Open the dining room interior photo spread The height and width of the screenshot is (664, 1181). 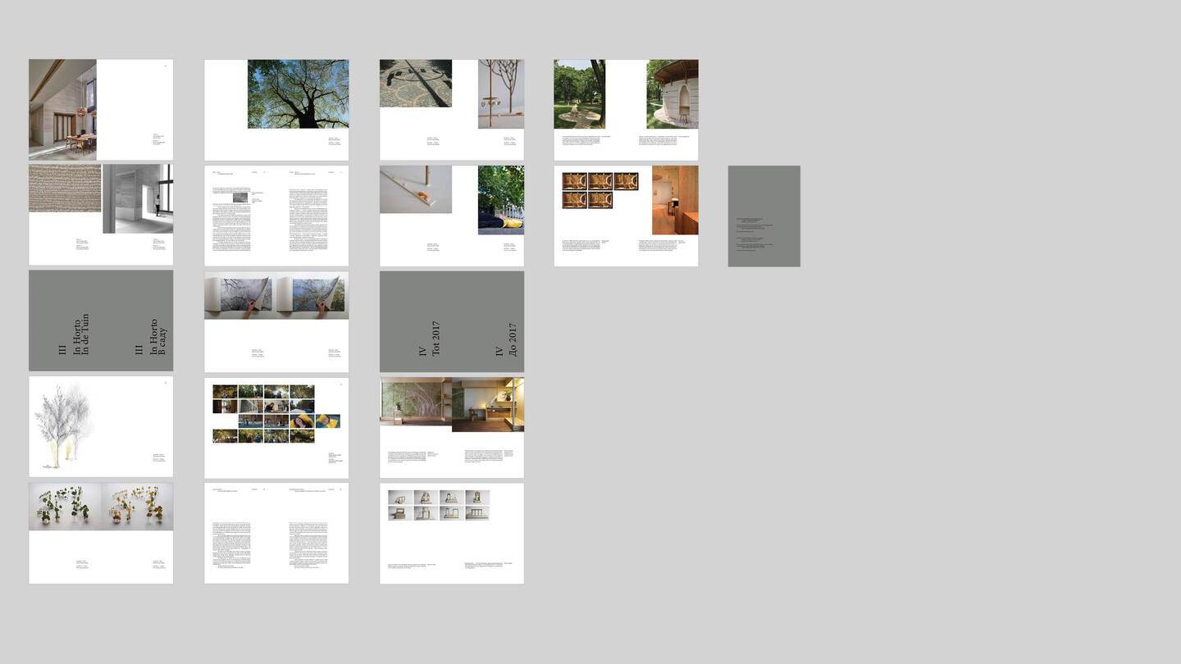click(x=101, y=110)
